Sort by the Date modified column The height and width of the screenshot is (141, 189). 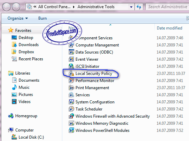169,28
